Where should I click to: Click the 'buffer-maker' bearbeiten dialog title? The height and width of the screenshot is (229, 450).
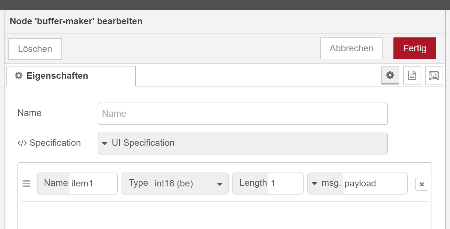76,21
